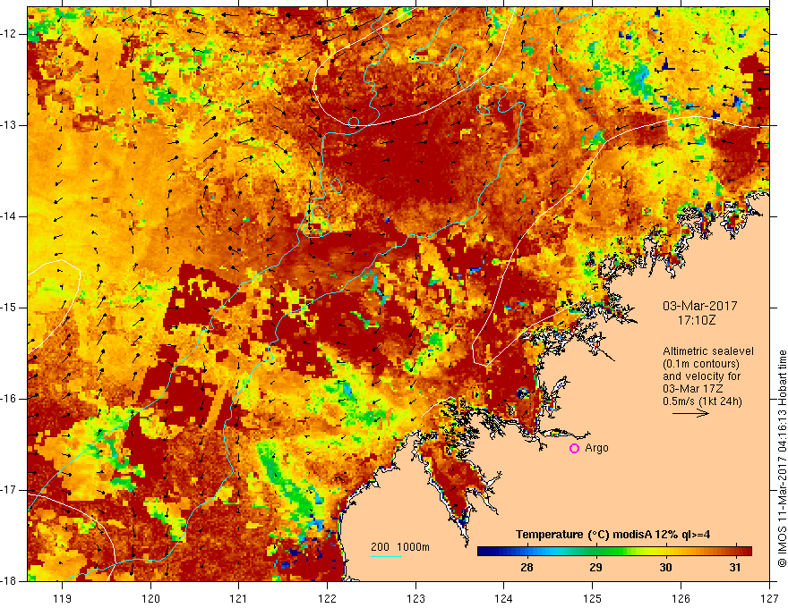
Task: Click the IMOS copyright timestamp text
Action: (x=782, y=459)
